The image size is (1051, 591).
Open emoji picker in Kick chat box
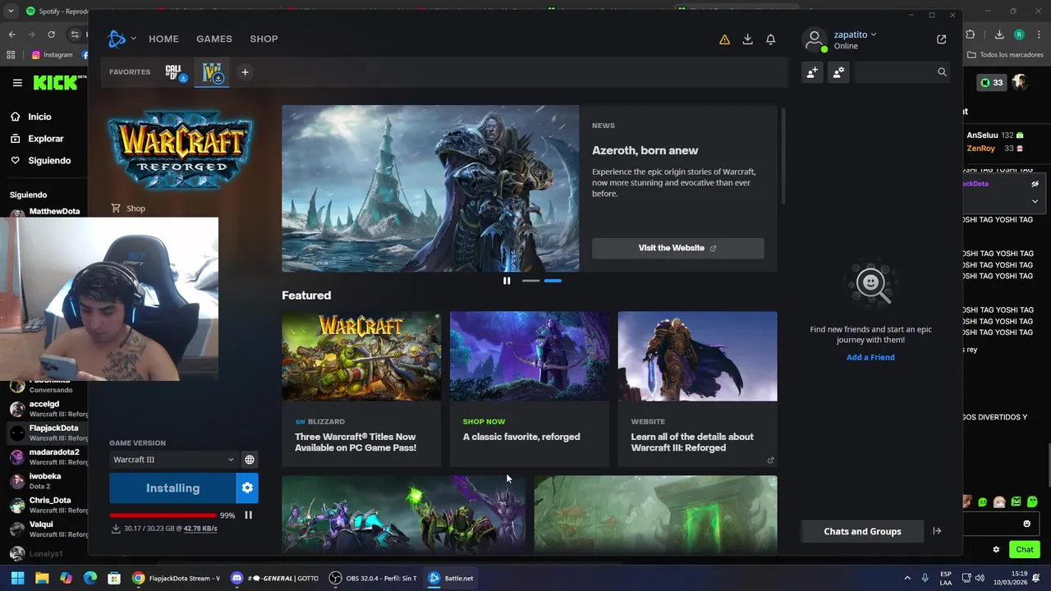[x=1026, y=524]
